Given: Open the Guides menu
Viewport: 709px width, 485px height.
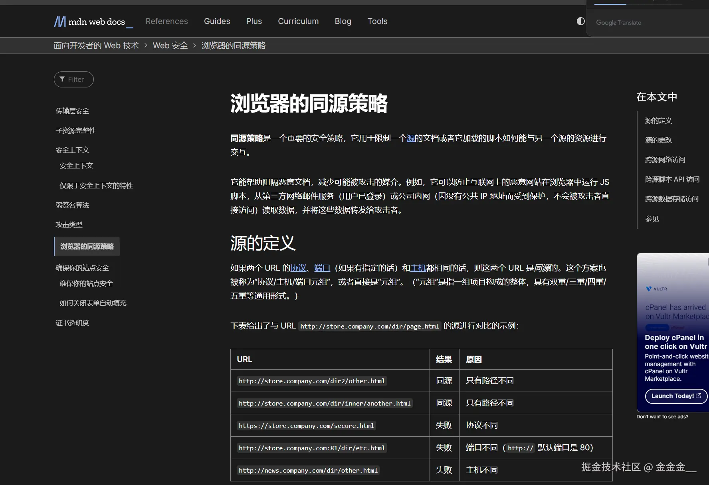Looking at the screenshot, I should tap(217, 21).
